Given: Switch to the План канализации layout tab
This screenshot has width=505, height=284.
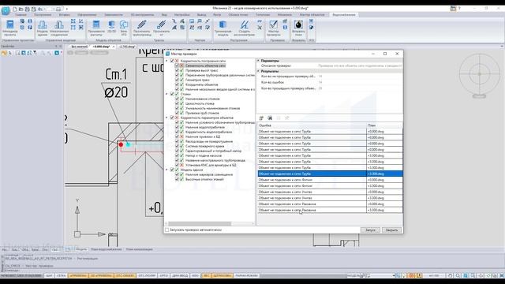Looking at the screenshot, I should click(x=139, y=249).
